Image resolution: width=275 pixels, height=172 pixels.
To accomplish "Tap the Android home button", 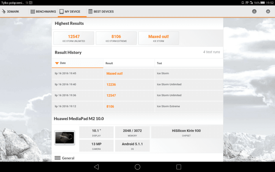I will 137,167.
